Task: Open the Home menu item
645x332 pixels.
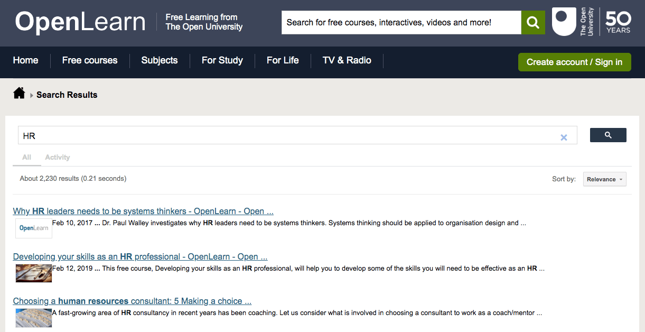Action: tap(25, 60)
